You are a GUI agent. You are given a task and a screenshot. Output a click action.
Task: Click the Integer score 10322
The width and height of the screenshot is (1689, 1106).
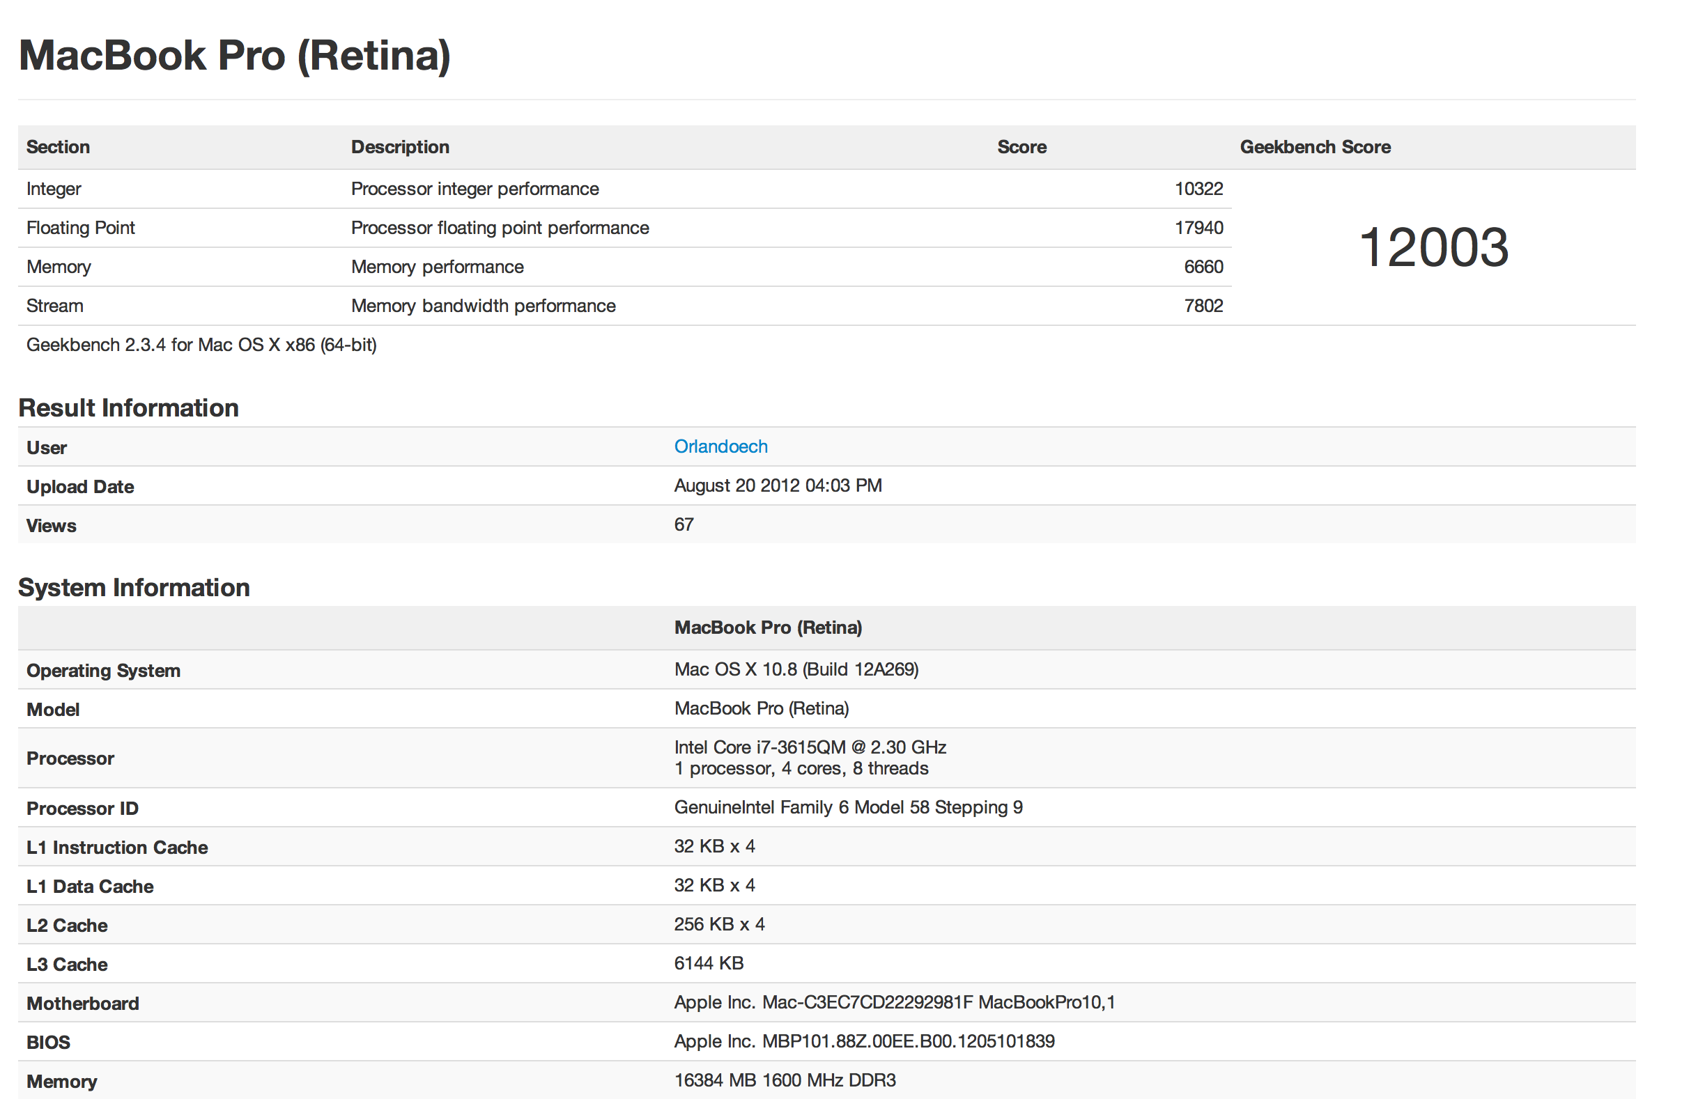[x=1198, y=189]
